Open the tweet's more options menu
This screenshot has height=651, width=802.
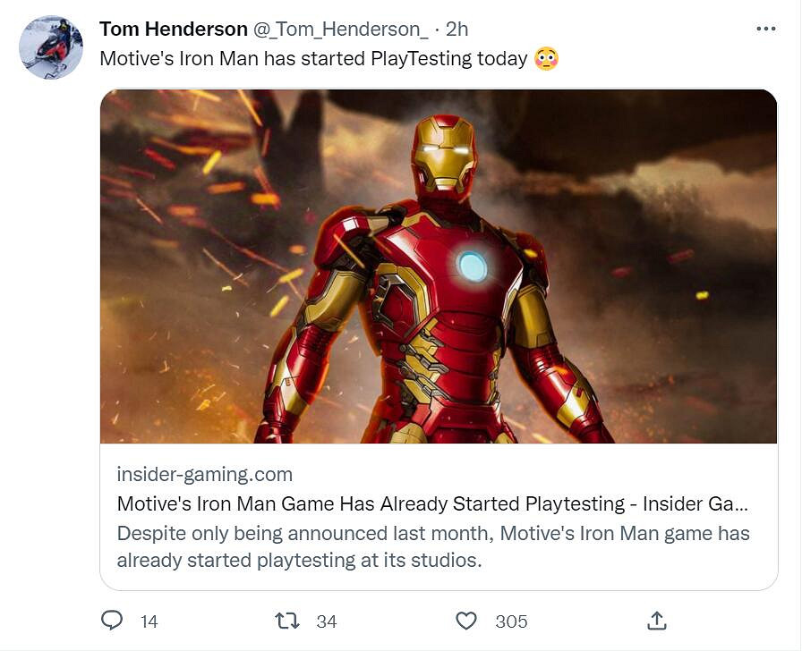(x=765, y=29)
